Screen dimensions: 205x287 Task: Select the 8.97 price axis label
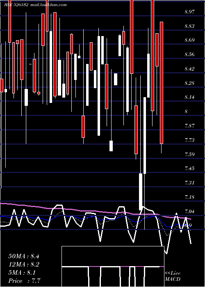coord(189,12)
